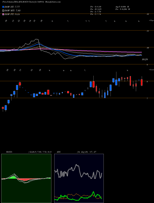Click the 'ADX' panel heading
This screenshot has width=154, height=203.
[x=59, y=152]
